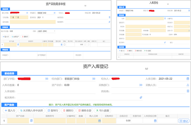The width and height of the screenshot is (191, 125).
Task: Click 插入行 button in 资产入库登记
Action: point(10,110)
